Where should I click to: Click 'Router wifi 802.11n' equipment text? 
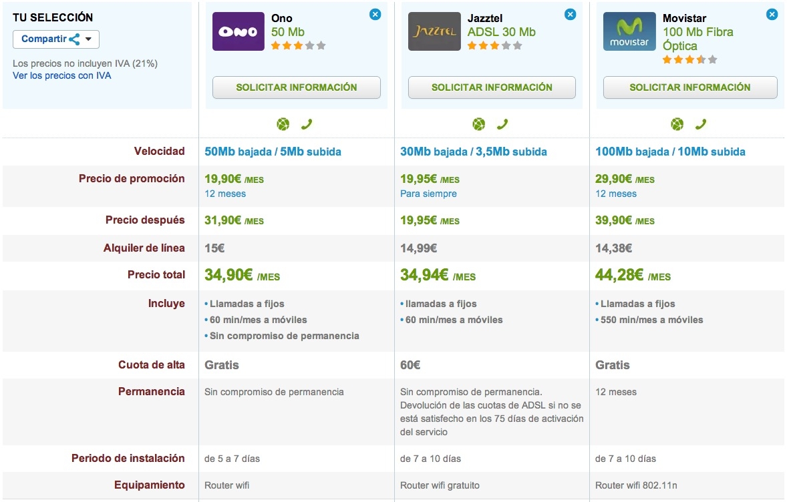[636, 485]
